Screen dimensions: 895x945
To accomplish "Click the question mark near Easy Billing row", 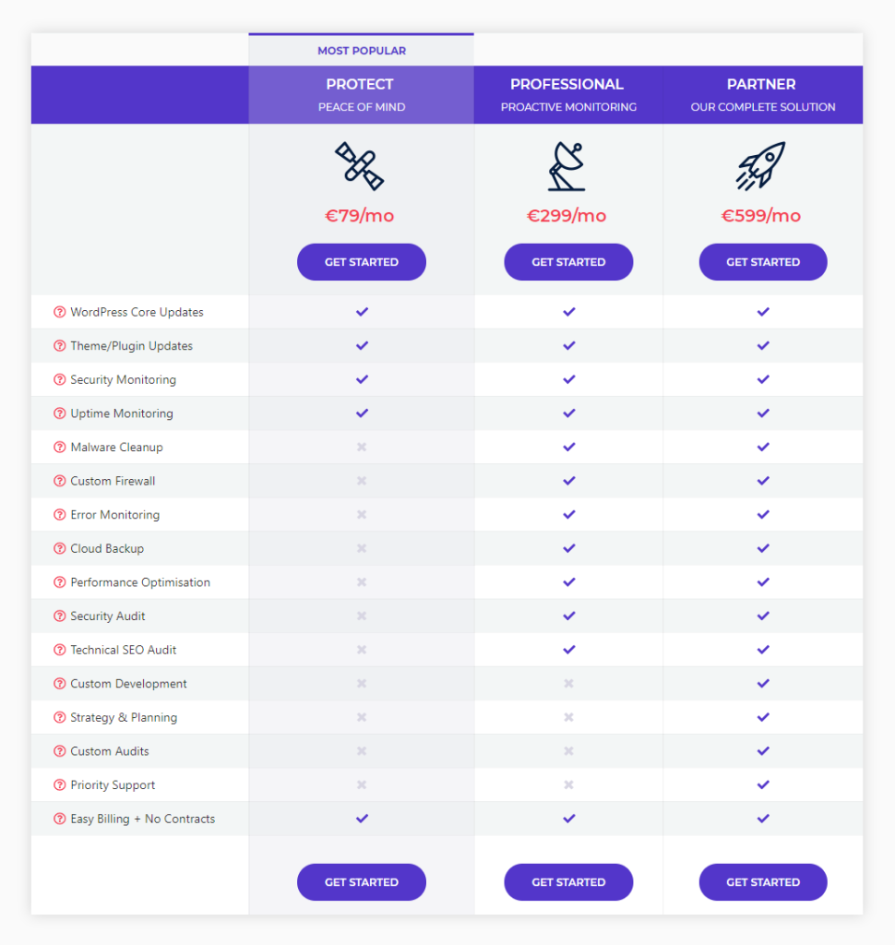I will (x=59, y=819).
